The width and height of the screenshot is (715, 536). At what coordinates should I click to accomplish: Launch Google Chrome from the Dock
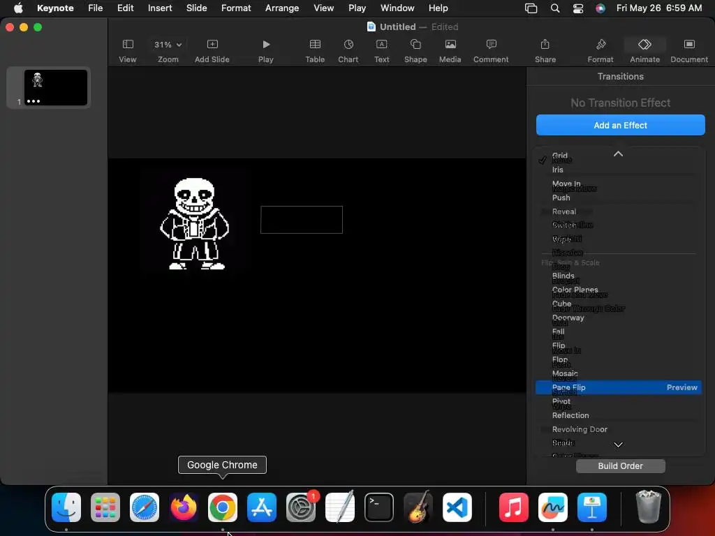pyautogui.click(x=223, y=507)
